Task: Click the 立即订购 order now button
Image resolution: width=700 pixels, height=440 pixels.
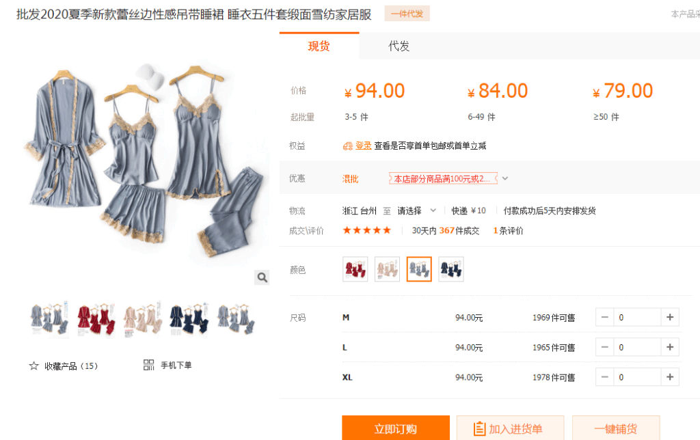Action: tap(396, 428)
